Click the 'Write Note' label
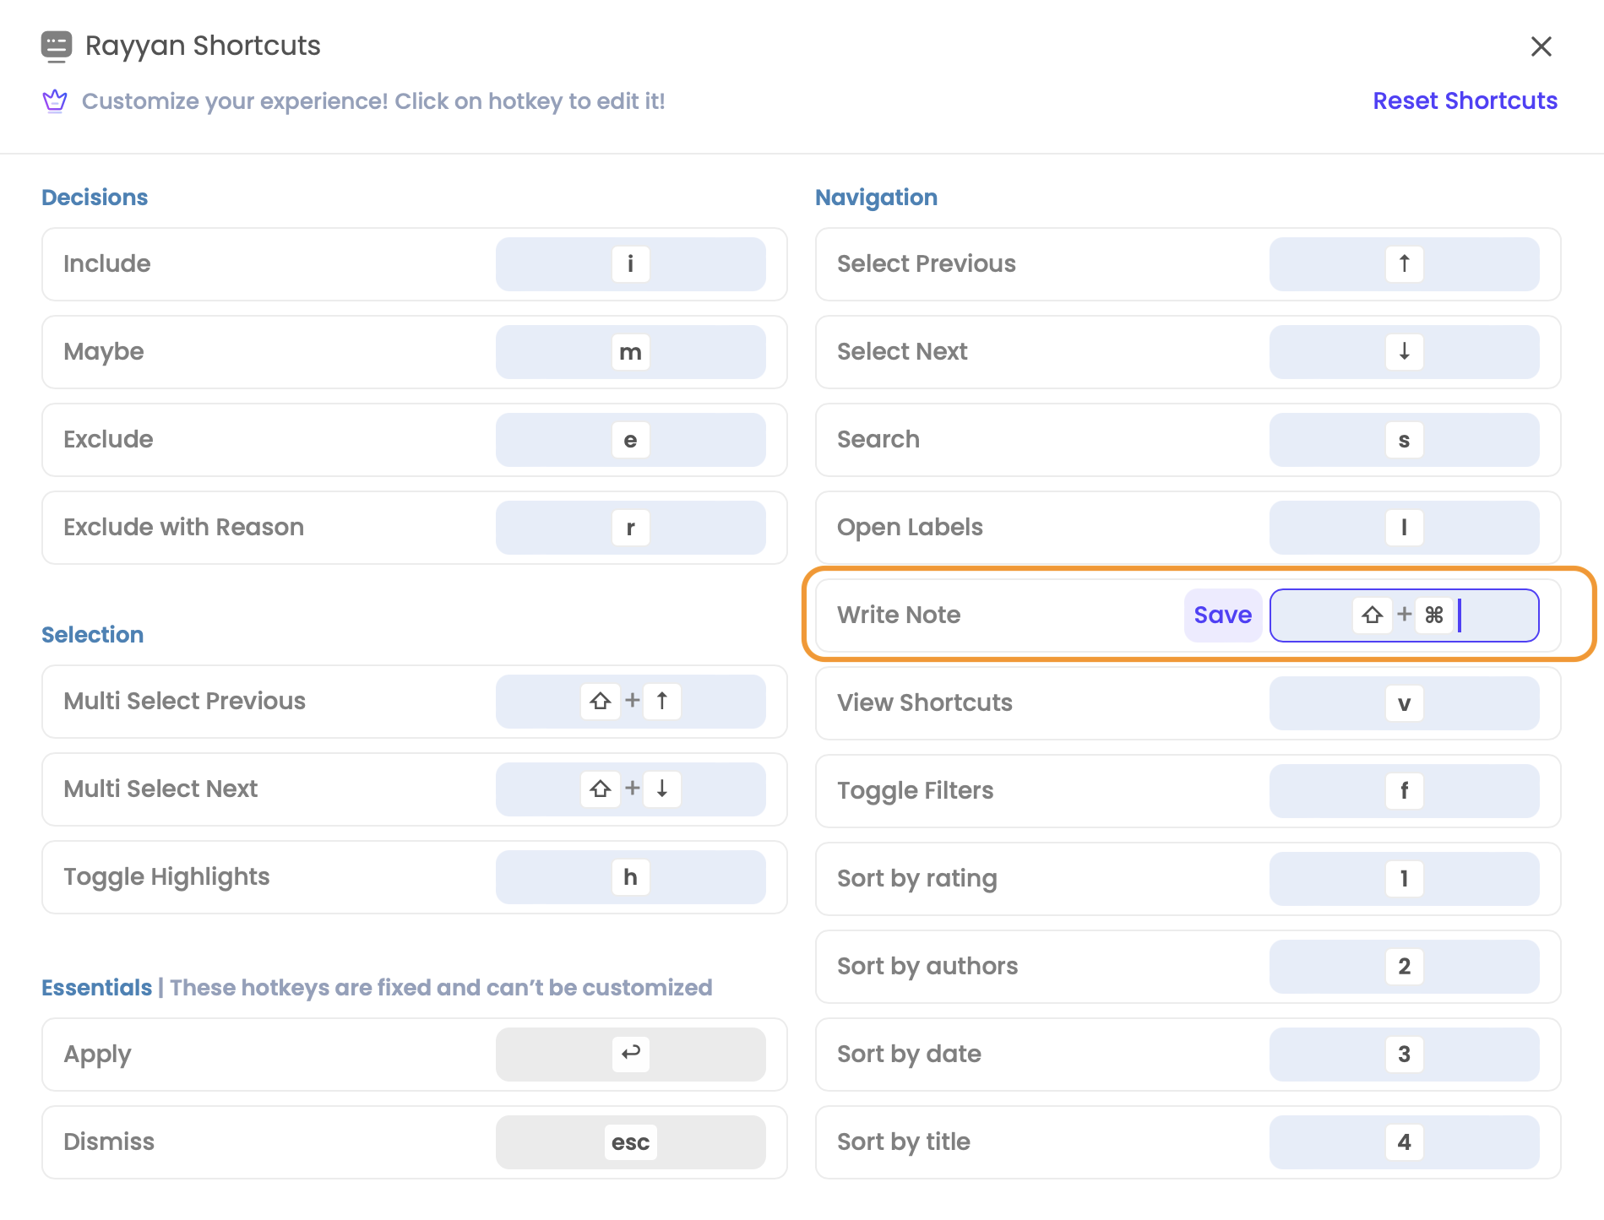Viewport: 1604px width, 1220px height. click(x=899, y=615)
